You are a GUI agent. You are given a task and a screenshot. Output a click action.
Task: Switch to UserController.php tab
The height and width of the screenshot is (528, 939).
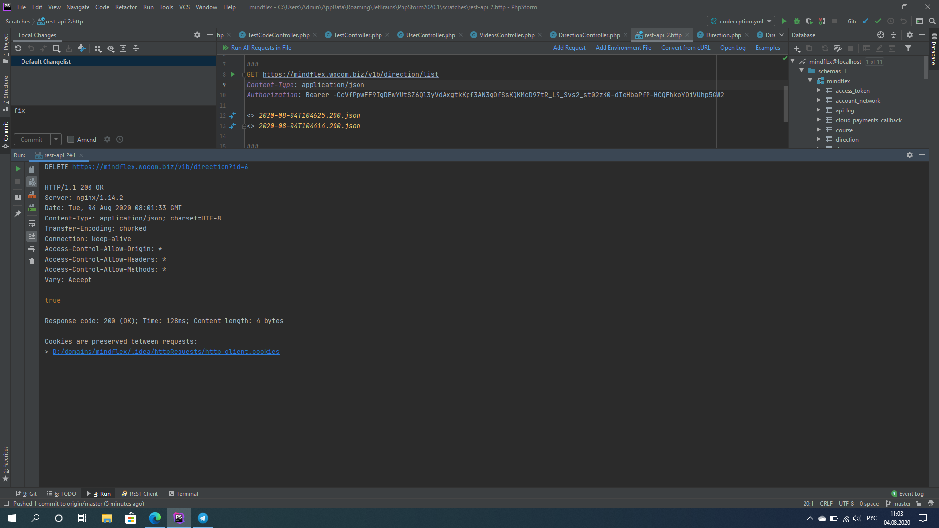(x=430, y=35)
